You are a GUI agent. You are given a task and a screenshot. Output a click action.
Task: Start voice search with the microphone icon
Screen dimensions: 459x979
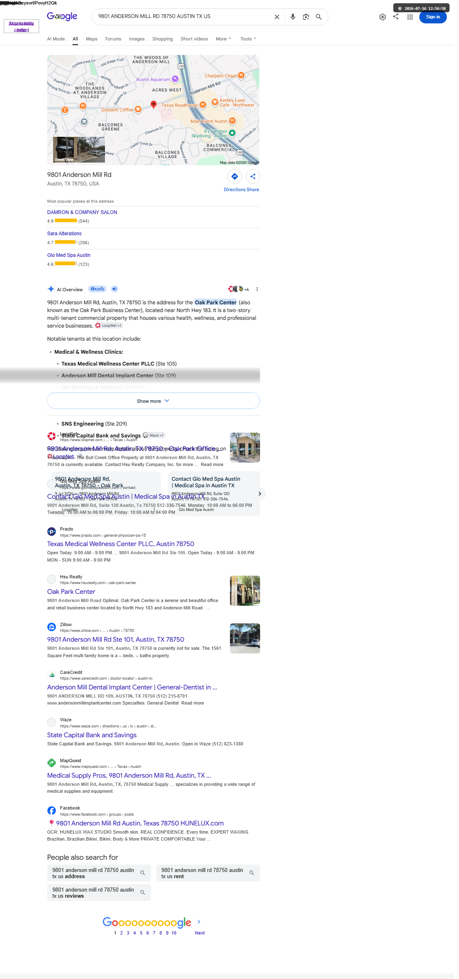[x=293, y=17]
